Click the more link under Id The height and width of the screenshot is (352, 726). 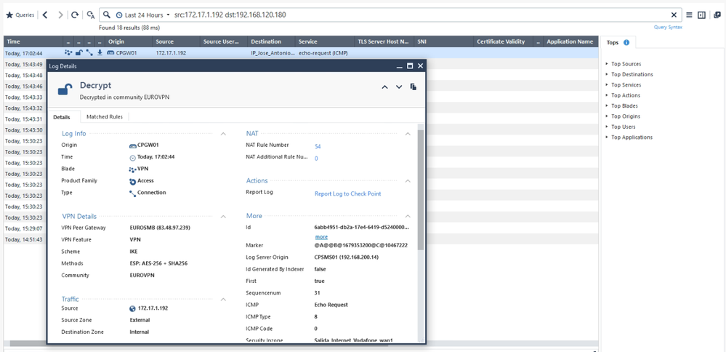pyautogui.click(x=321, y=236)
